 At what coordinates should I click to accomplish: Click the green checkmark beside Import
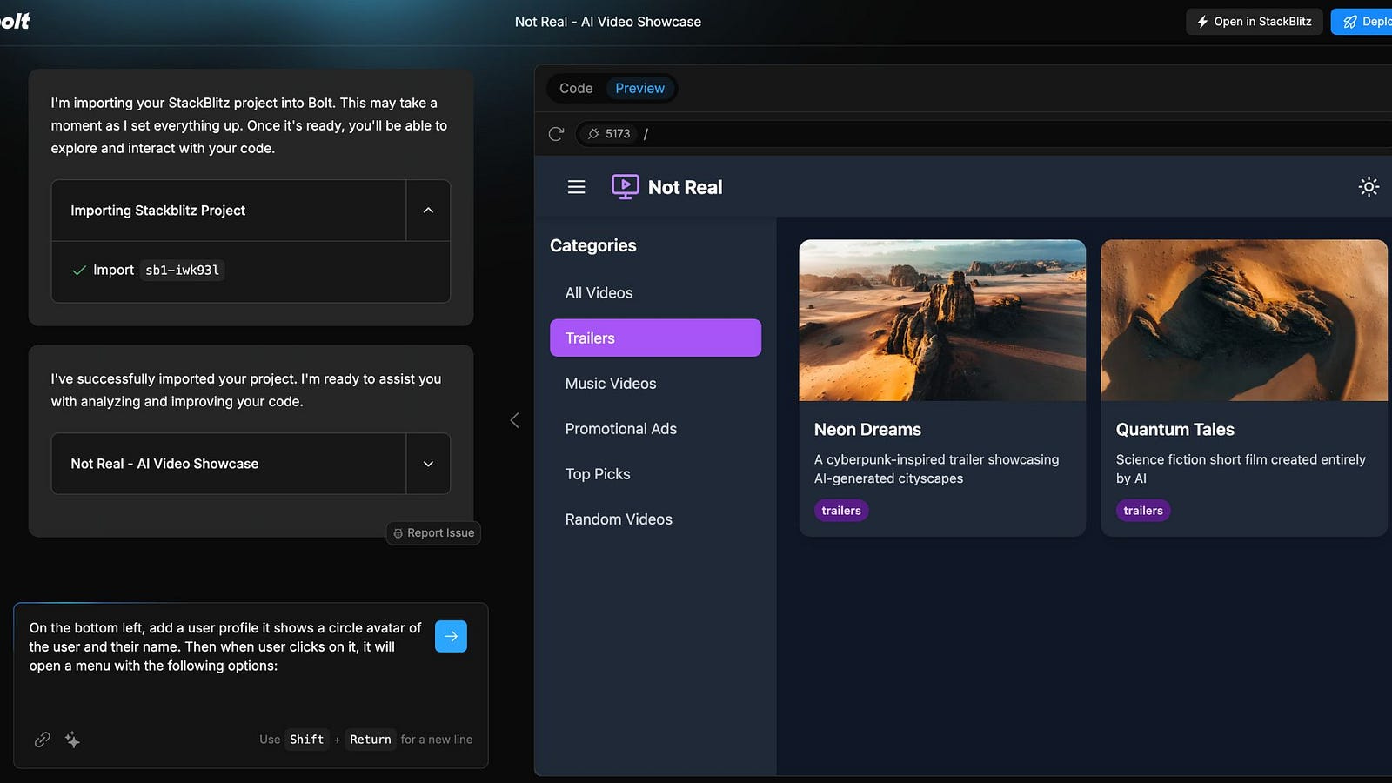pyautogui.click(x=79, y=271)
